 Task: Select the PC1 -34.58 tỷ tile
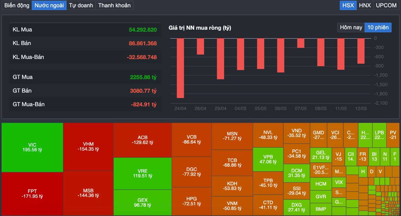pyautogui.click(x=296, y=154)
